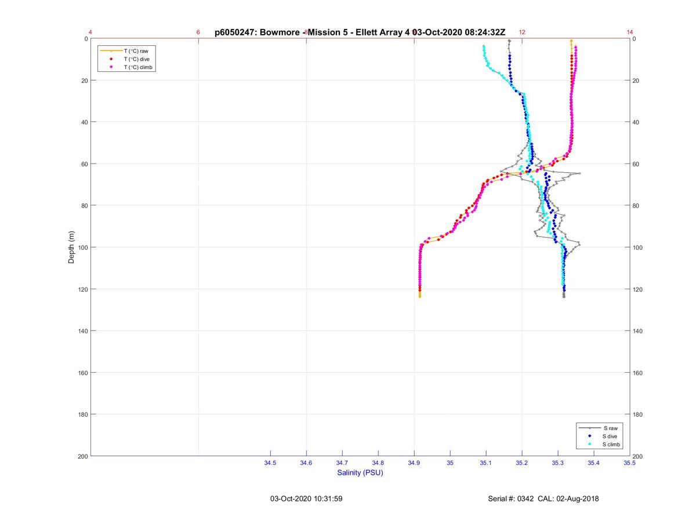Screen dimensions: 696x513
Task: Click the 200 tick on the left depth axis
Action: coord(82,456)
